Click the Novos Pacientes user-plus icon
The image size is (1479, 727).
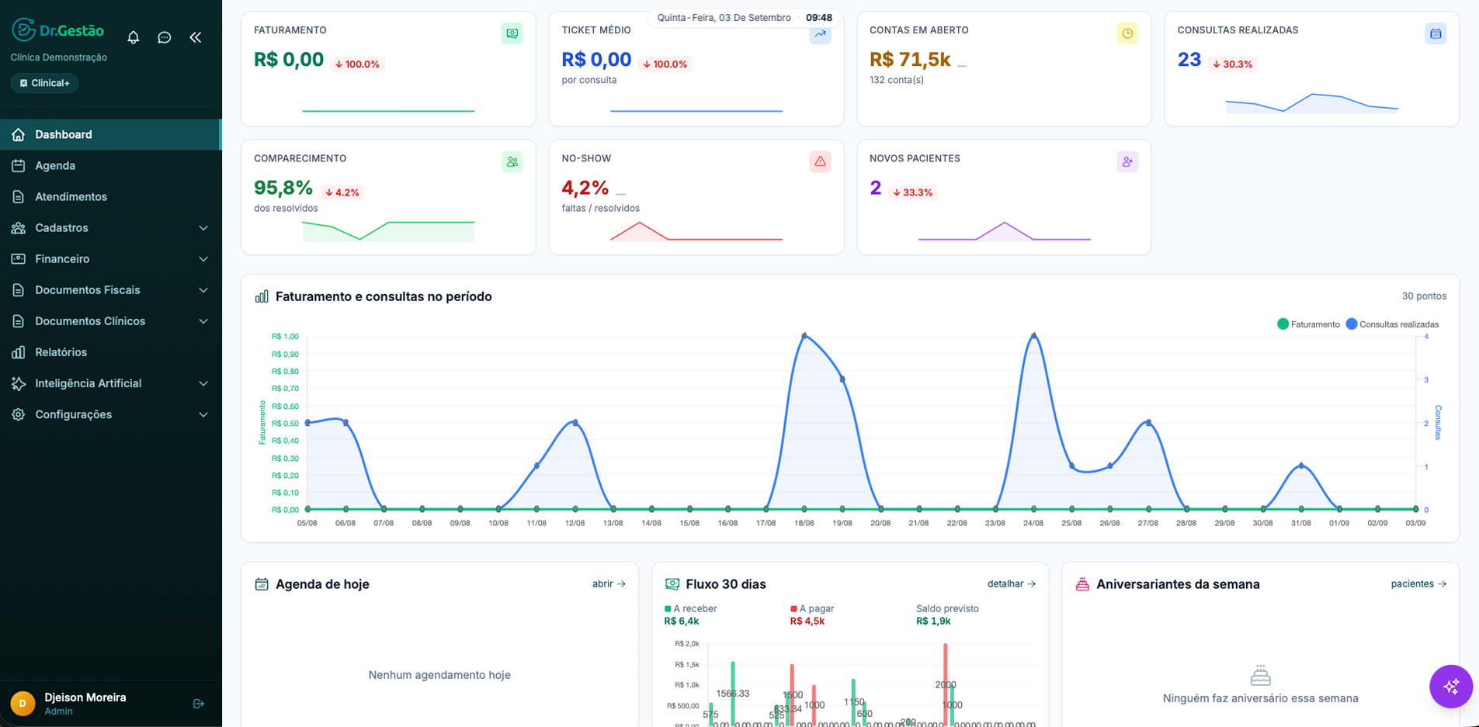pos(1127,161)
